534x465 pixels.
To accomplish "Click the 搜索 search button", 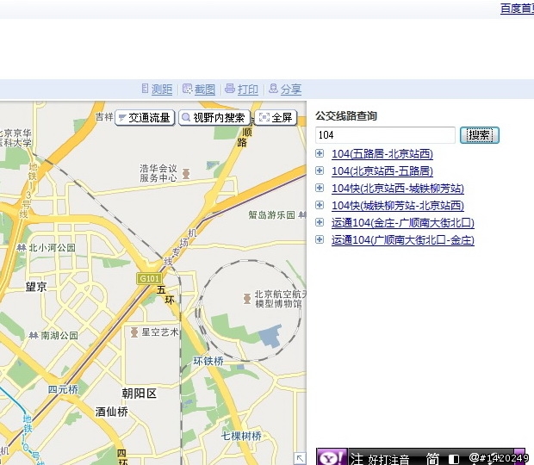I will coord(480,135).
